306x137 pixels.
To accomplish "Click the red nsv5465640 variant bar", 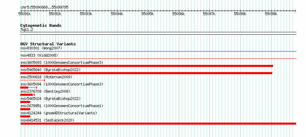I will 146,73.
